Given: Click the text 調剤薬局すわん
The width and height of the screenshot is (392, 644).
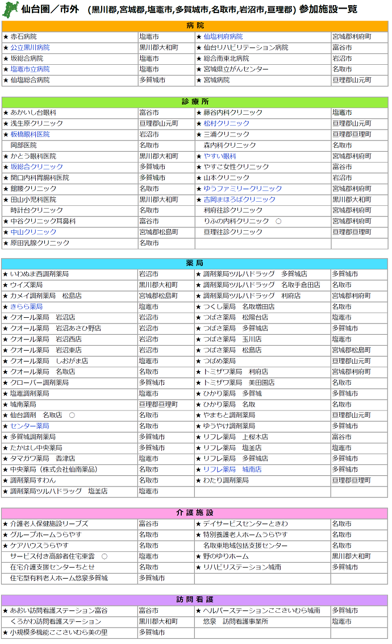Looking at the screenshot, I should tap(33, 480).
